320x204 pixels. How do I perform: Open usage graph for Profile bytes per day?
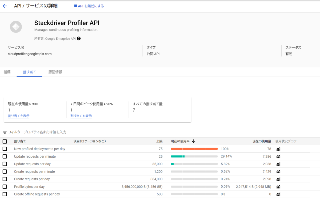(278, 187)
